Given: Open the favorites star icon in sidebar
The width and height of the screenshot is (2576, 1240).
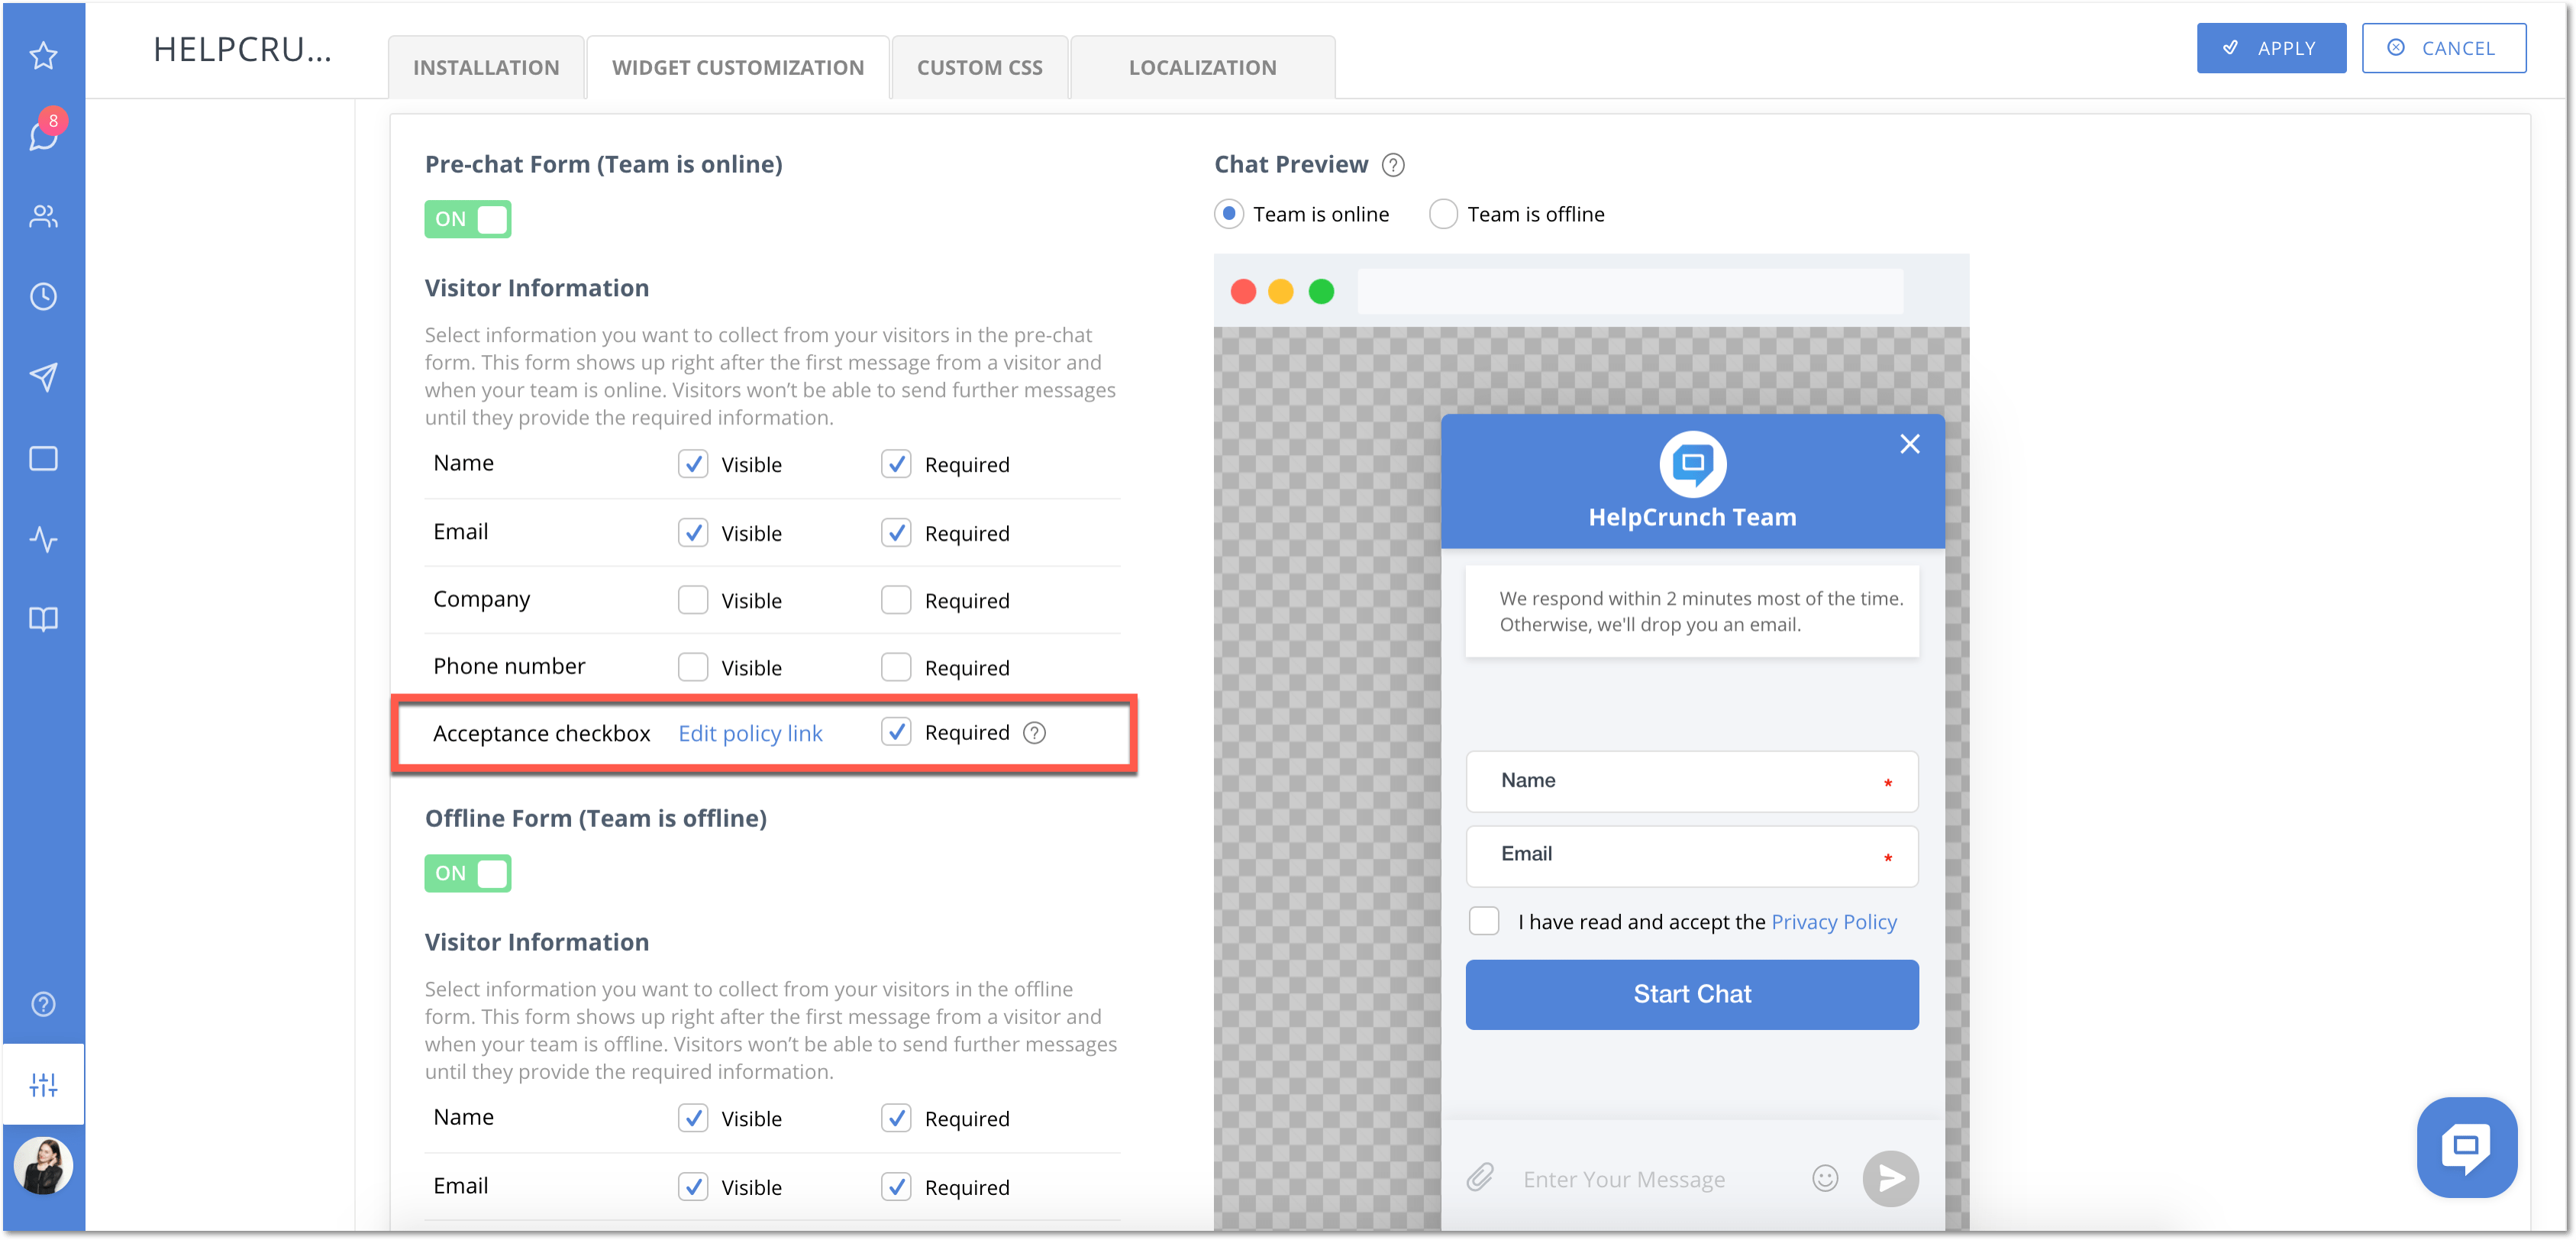Looking at the screenshot, I should 43,55.
